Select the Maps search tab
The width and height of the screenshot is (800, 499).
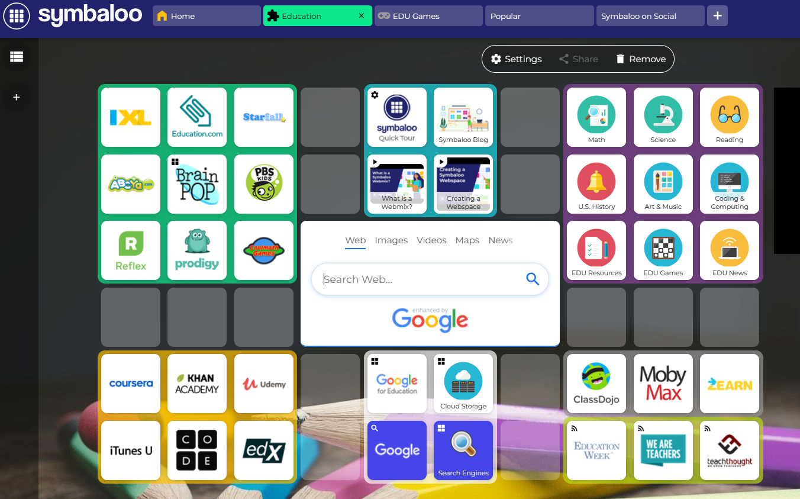pos(467,240)
